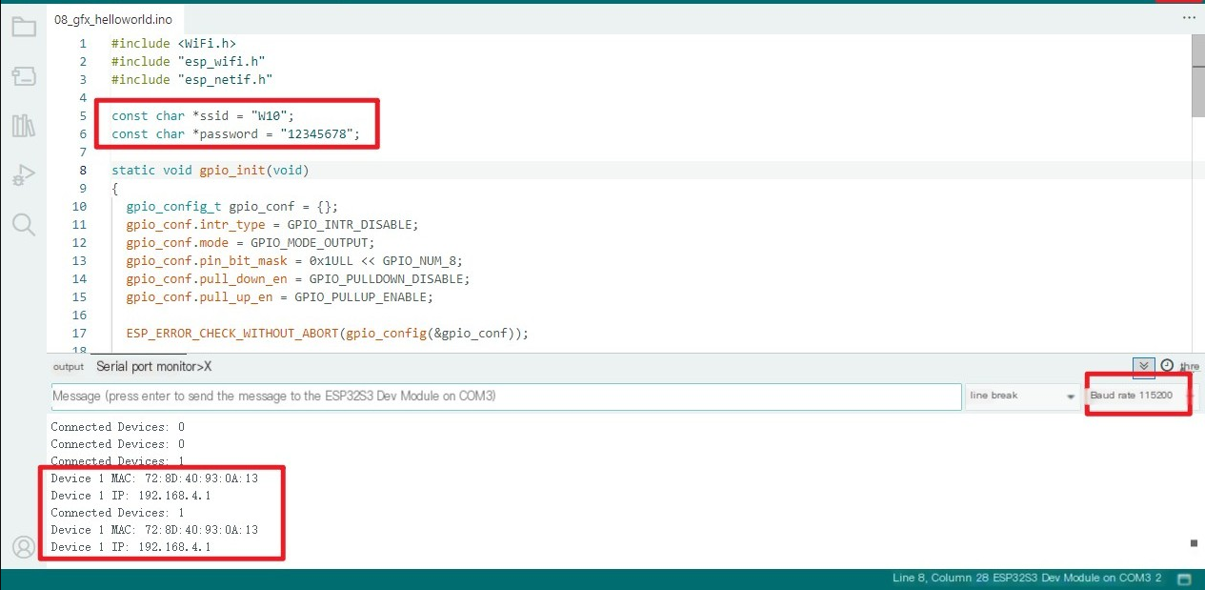The height and width of the screenshot is (590, 1205).
Task: Open the line break dropdown
Action: [x=1022, y=396]
